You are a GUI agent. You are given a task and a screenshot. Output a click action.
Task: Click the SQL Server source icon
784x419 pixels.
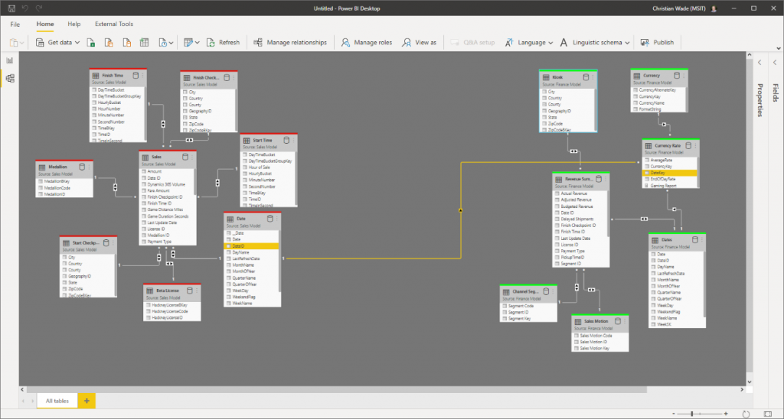pos(126,43)
